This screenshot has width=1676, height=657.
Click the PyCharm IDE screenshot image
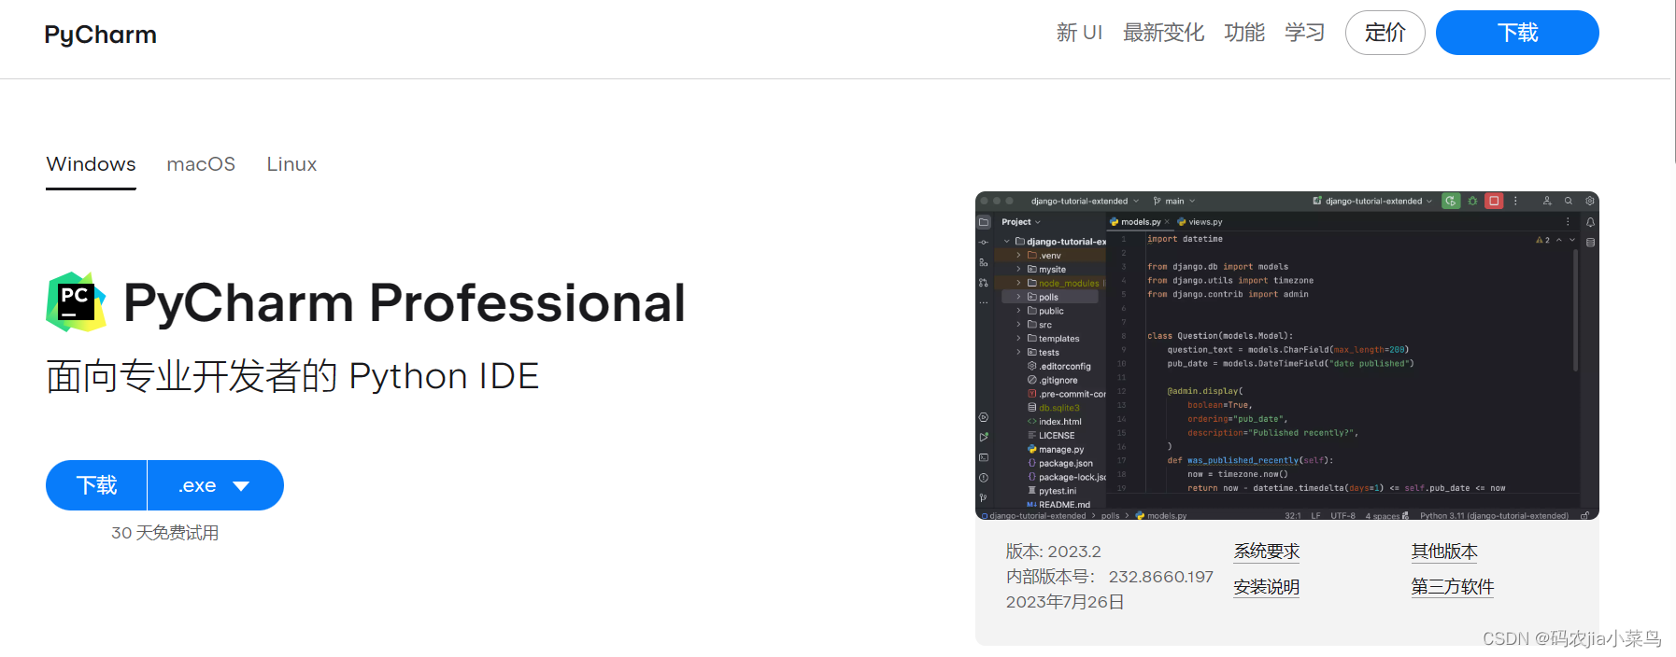(1287, 356)
